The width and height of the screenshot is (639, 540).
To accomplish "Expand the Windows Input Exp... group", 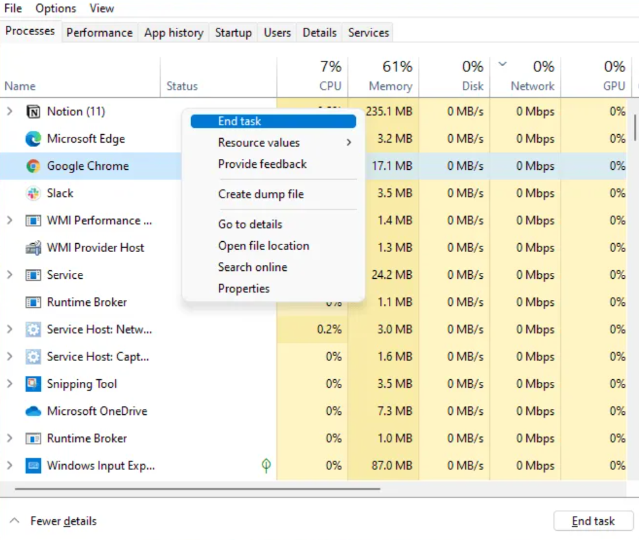I will [10, 465].
